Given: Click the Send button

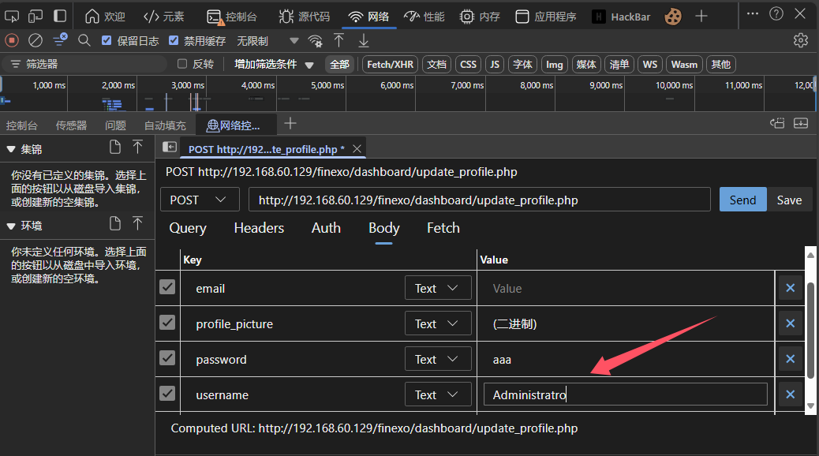Looking at the screenshot, I should [x=742, y=200].
